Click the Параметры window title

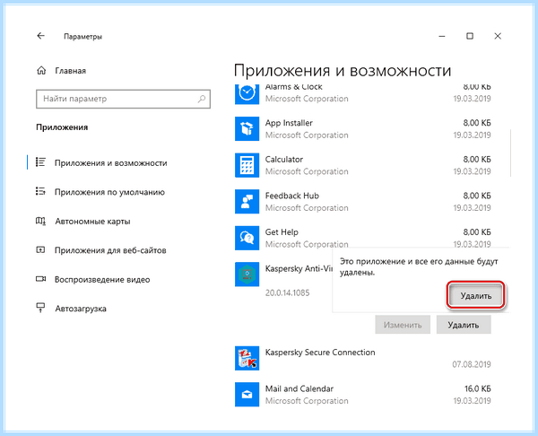click(x=83, y=37)
